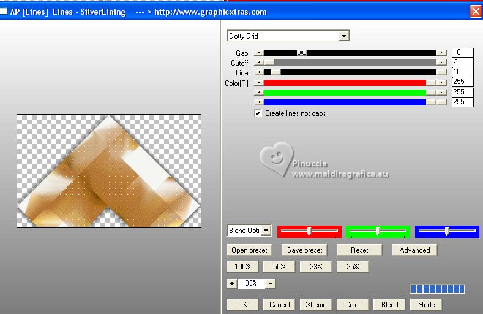
Task: Click the preview image thumbnail
Action: click(x=109, y=170)
